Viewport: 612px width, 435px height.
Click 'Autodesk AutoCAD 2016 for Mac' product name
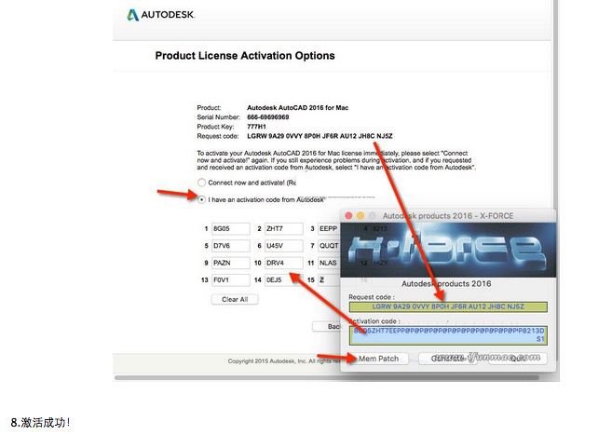pos(298,108)
